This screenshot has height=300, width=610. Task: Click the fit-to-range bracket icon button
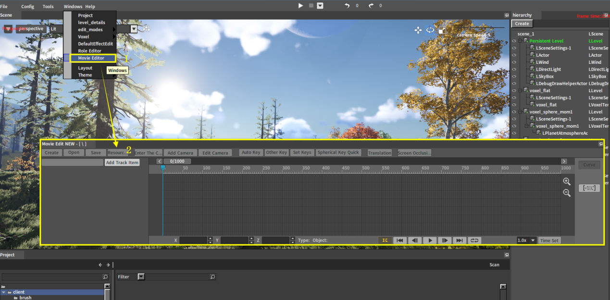(x=589, y=188)
